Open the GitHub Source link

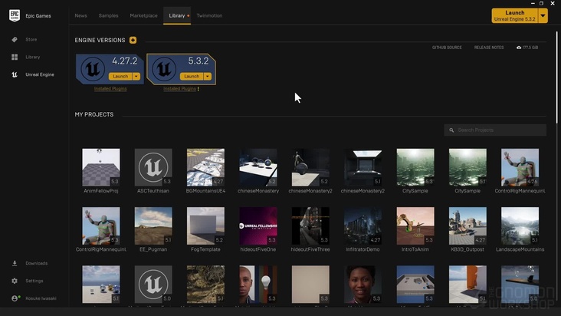click(x=447, y=48)
